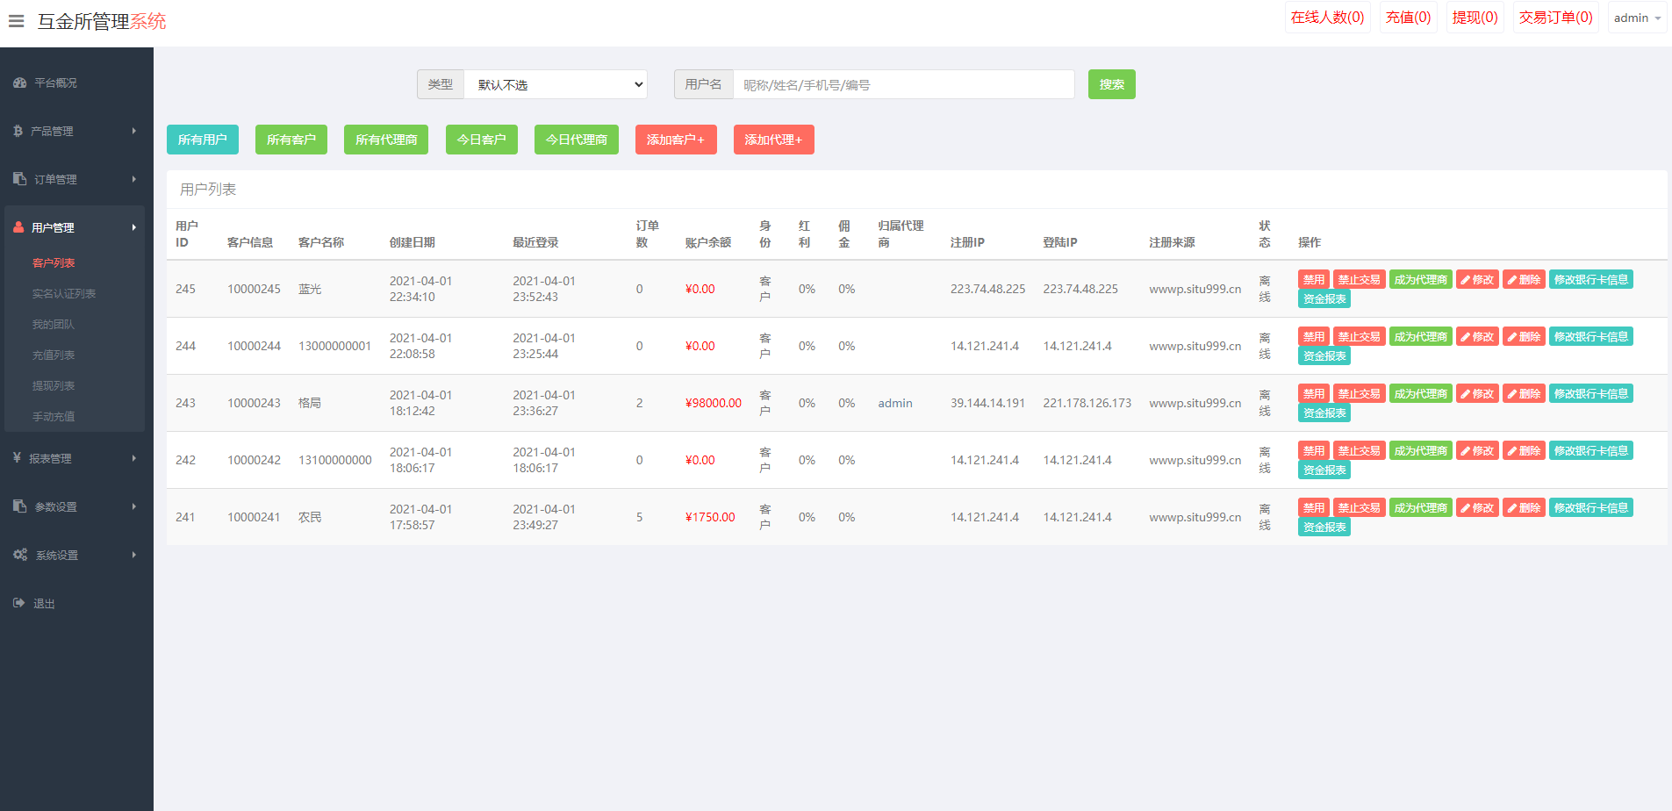This screenshot has height=811, width=1672.
Task: Click 资金报表 for user 243
Action: click(x=1324, y=413)
